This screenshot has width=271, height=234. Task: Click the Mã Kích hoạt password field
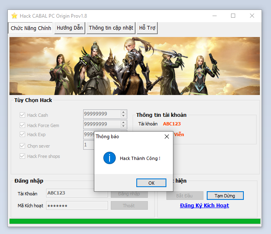(77, 205)
